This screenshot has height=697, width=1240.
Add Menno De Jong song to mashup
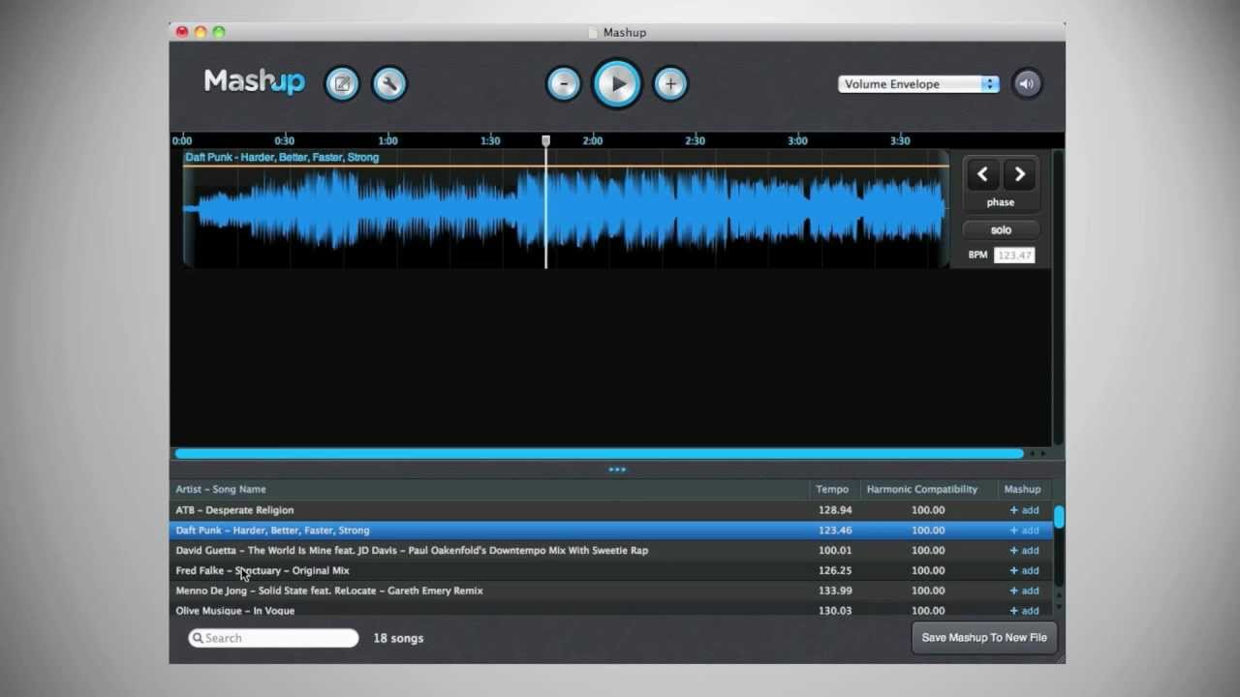tap(1024, 591)
